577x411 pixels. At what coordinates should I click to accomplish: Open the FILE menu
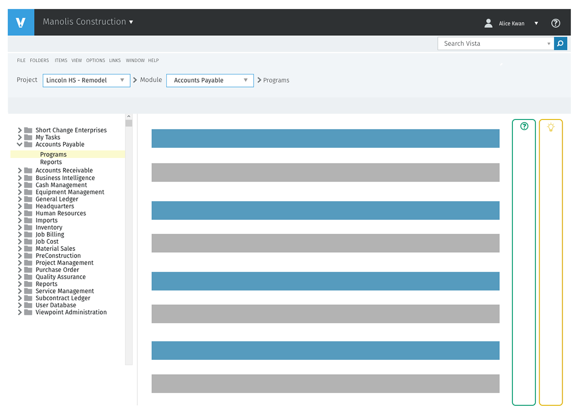21,61
